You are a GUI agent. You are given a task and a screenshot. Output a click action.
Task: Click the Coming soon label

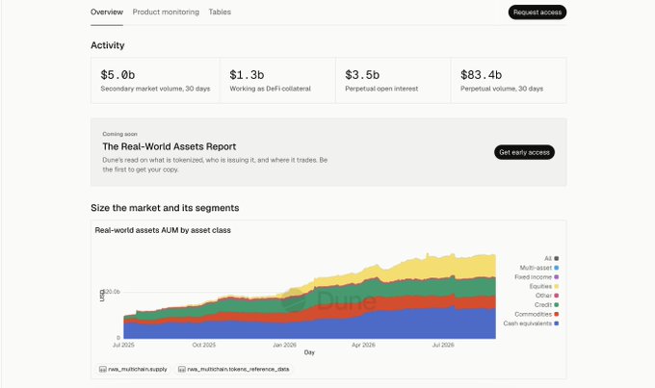(119, 134)
